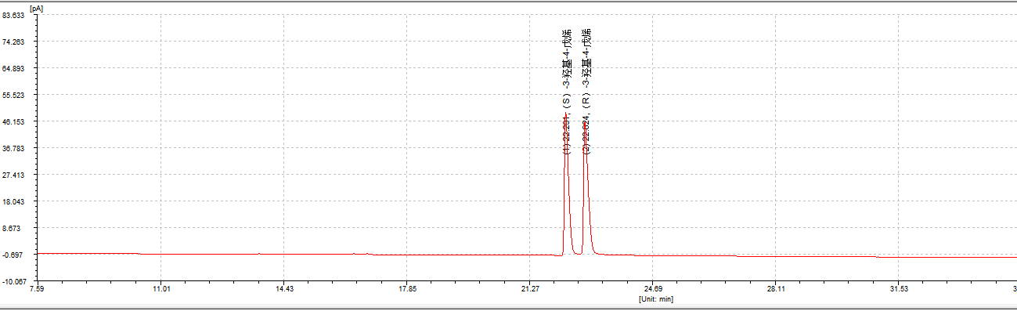Click the 21.27 time axis value
This screenshot has height=311, width=1017.
coord(529,290)
